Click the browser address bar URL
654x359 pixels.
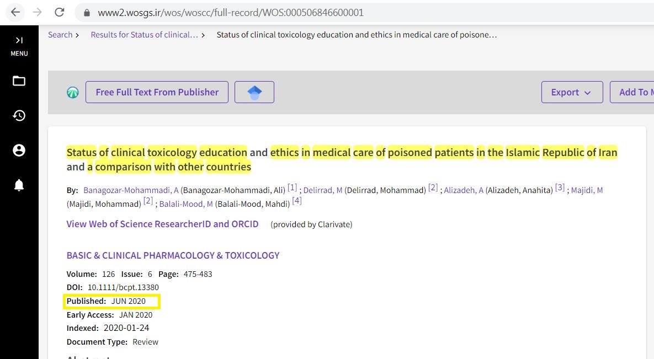[231, 12]
